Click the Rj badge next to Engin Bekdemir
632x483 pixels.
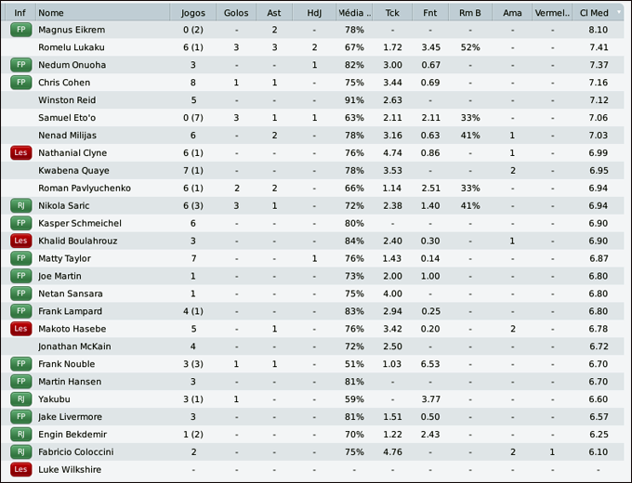point(20,435)
